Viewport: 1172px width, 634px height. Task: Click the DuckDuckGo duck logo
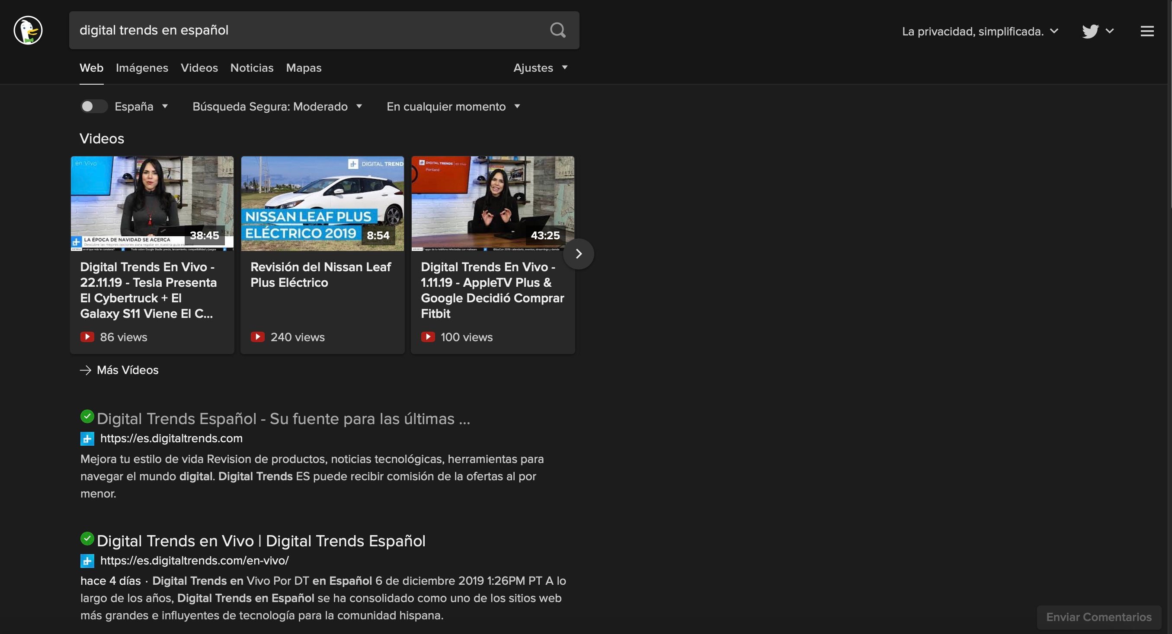[28, 31]
